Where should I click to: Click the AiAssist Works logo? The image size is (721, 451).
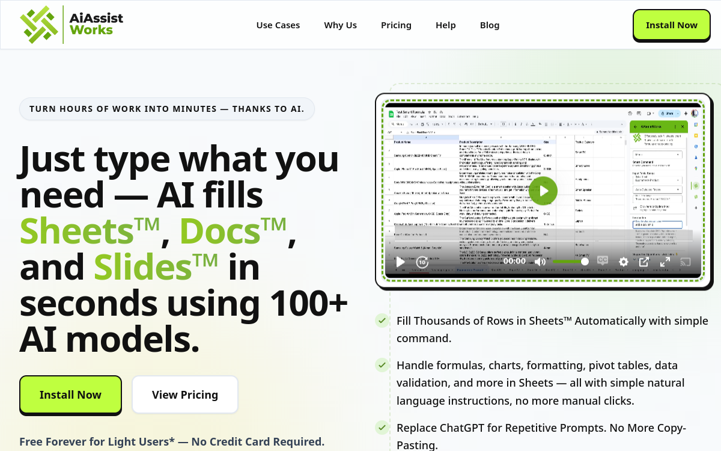[71, 25]
